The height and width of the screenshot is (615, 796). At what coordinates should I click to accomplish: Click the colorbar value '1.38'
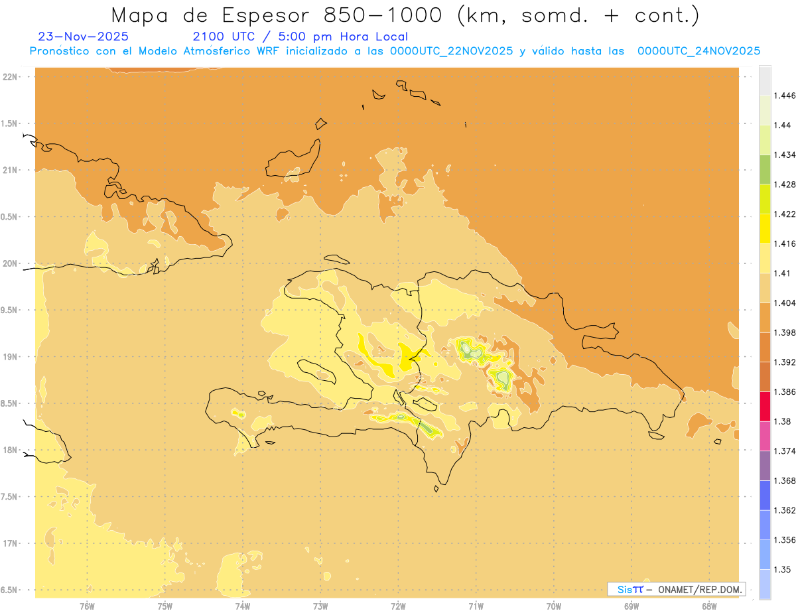point(783,421)
